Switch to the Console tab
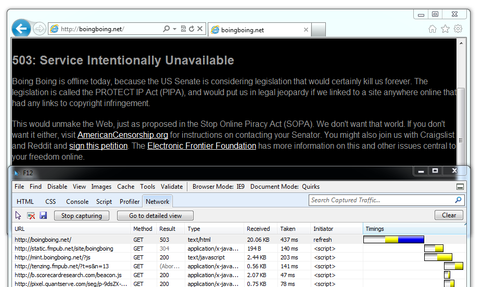Image resolution: width=482 pixels, height=287 pixels. click(x=77, y=201)
